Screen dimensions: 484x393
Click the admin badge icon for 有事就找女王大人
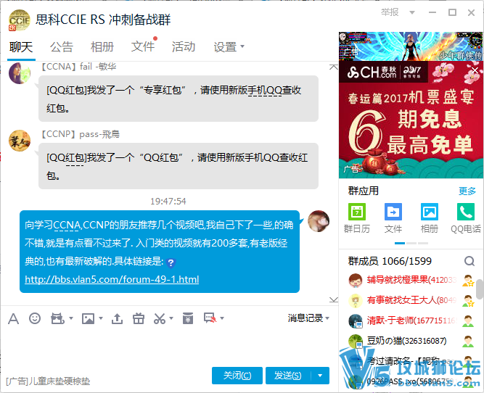coord(468,301)
